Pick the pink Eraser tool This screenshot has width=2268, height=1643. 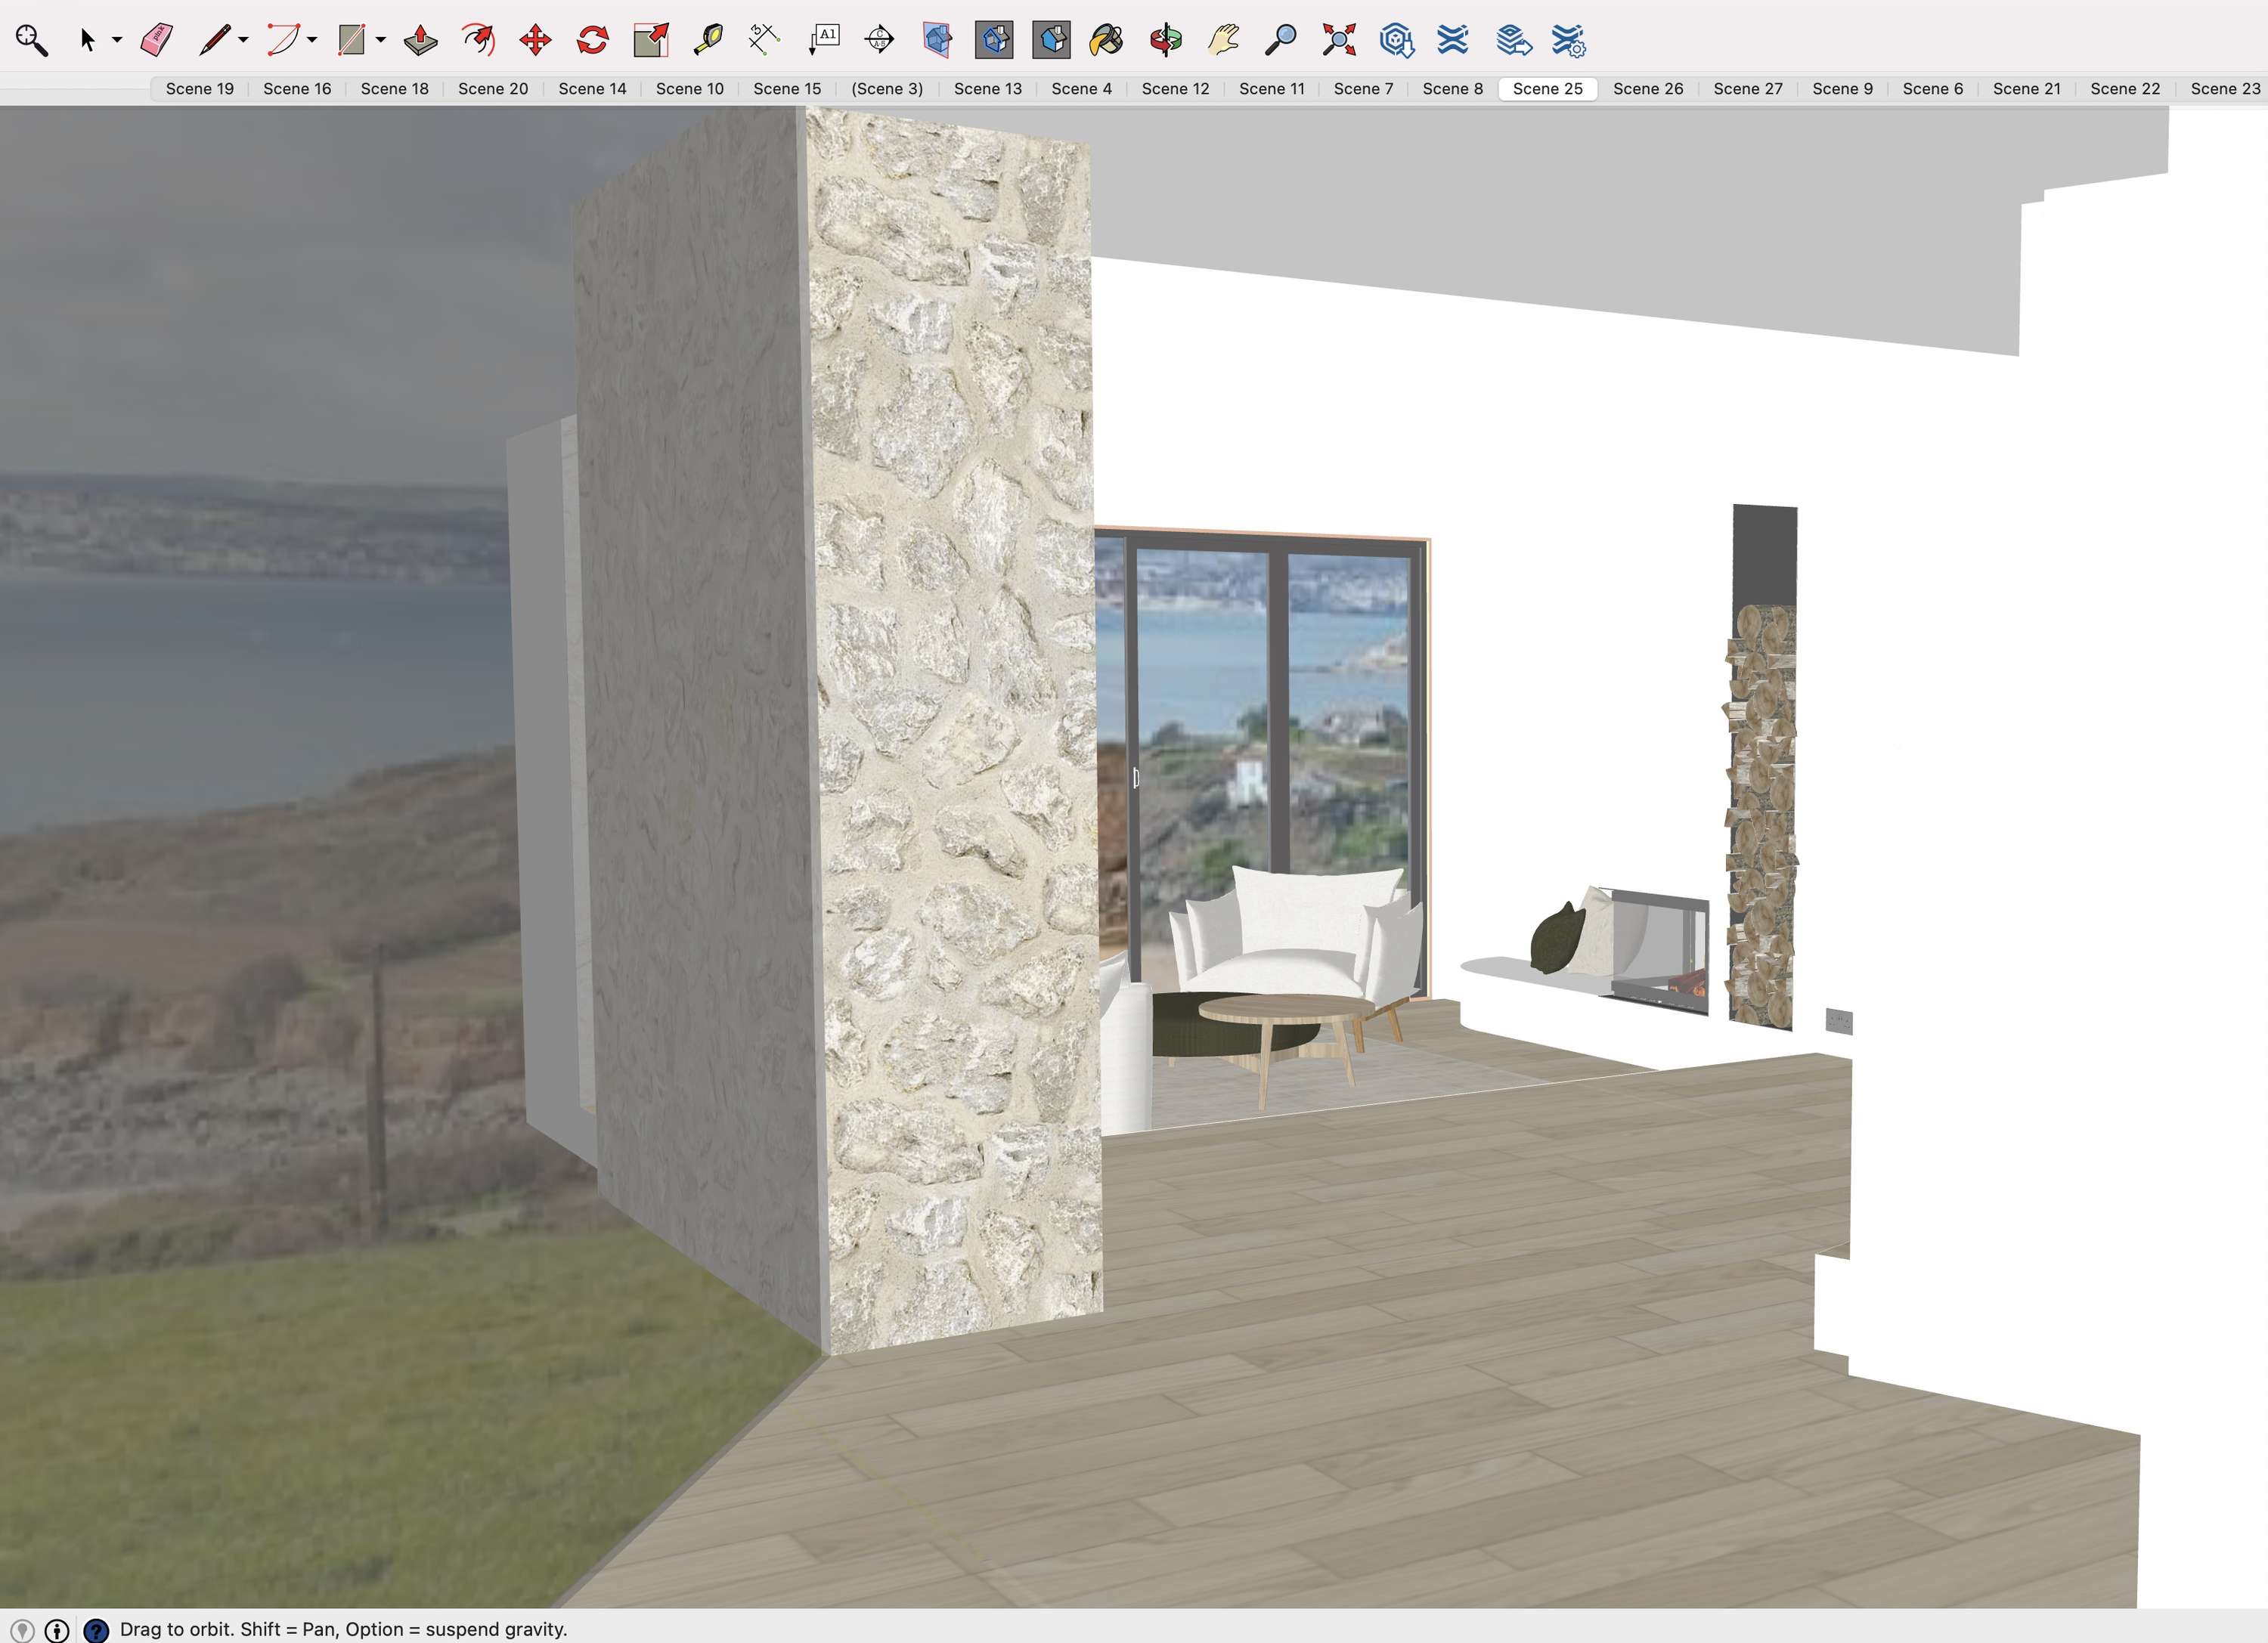point(156,40)
